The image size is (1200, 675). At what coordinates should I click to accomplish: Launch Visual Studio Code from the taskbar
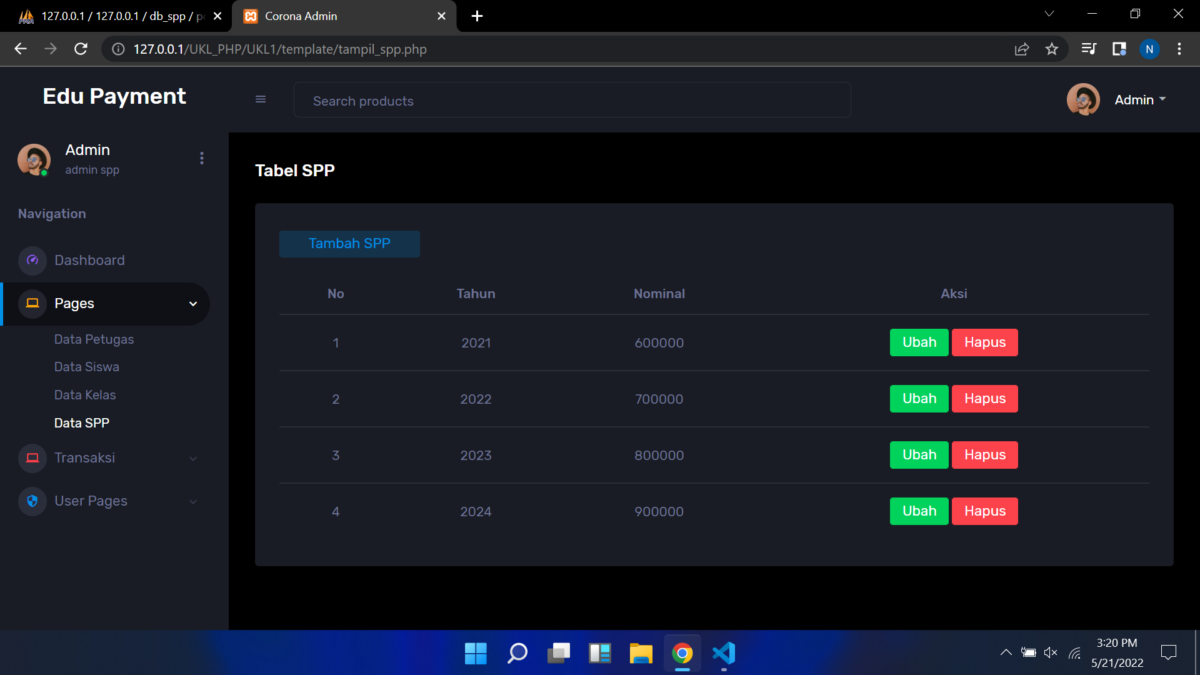coord(723,654)
